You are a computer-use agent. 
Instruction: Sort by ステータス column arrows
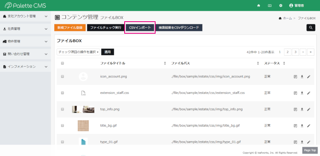(284, 63)
